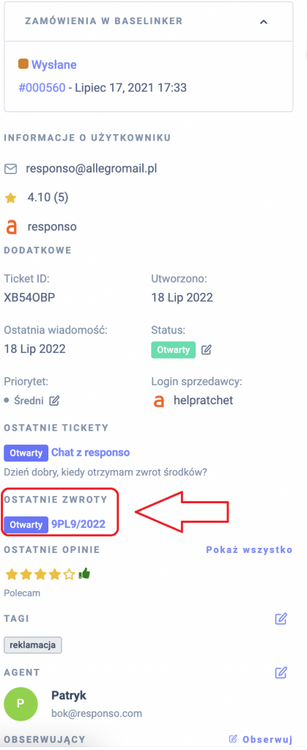Edit the ticket status pencil icon
This screenshot has width=307, height=750.
[x=206, y=349]
